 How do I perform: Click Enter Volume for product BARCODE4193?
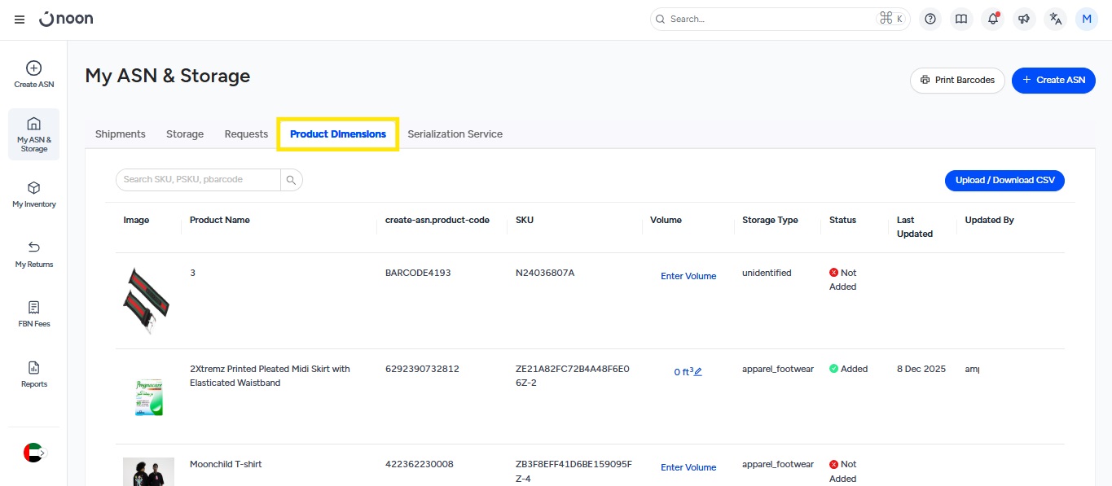click(x=688, y=276)
